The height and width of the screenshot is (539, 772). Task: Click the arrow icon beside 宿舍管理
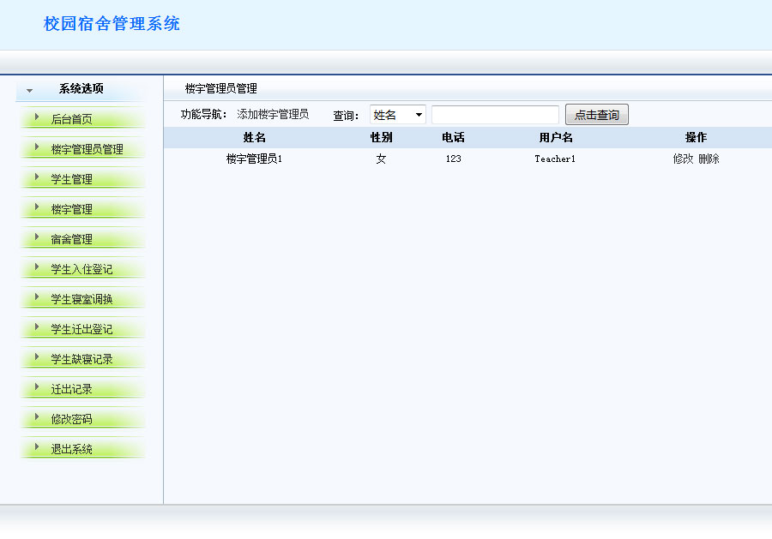(x=35, y=238)
